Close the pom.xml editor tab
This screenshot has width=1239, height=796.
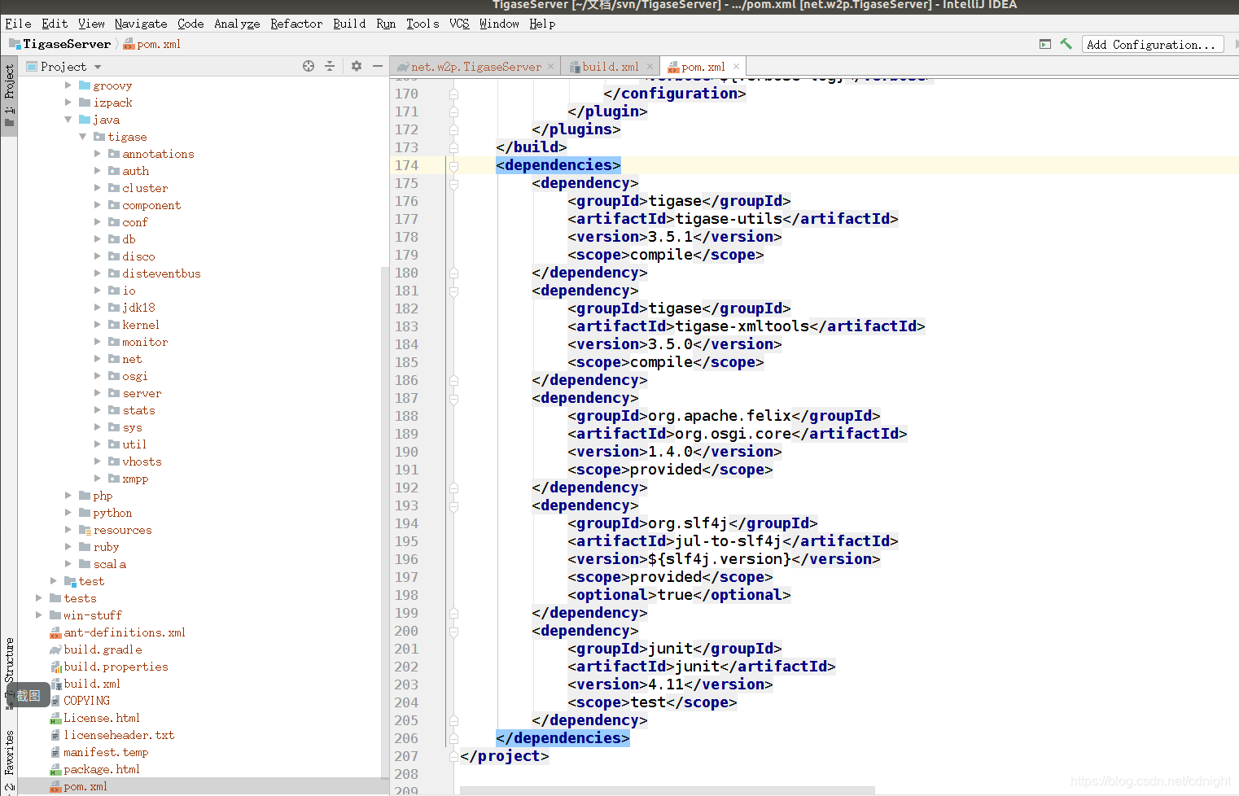click(736, 67)
